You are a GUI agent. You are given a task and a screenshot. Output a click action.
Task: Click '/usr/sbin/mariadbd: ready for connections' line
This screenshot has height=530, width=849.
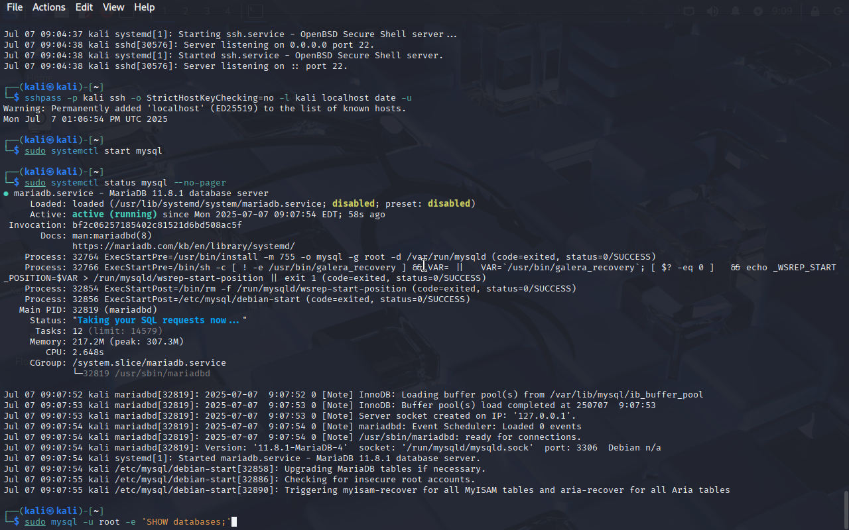[x=293, y=437]
